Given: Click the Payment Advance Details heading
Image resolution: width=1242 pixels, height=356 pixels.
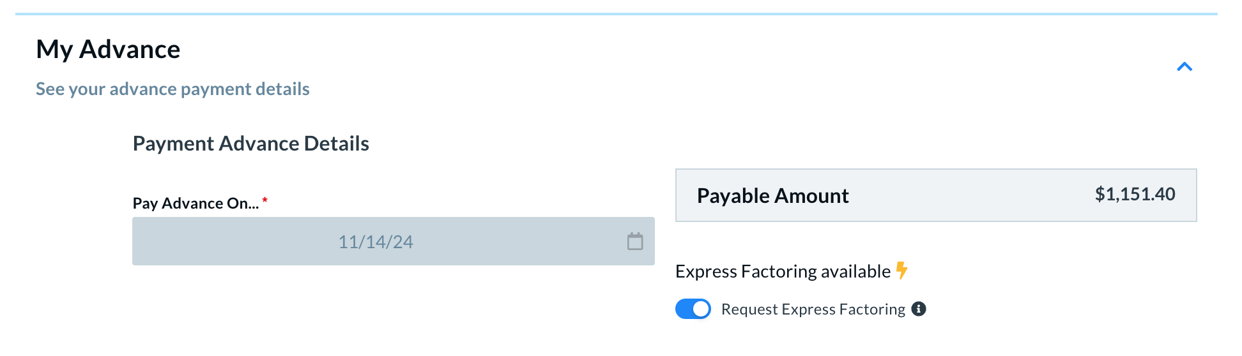Looking at the screenshot, I should [x=251, y=144].
